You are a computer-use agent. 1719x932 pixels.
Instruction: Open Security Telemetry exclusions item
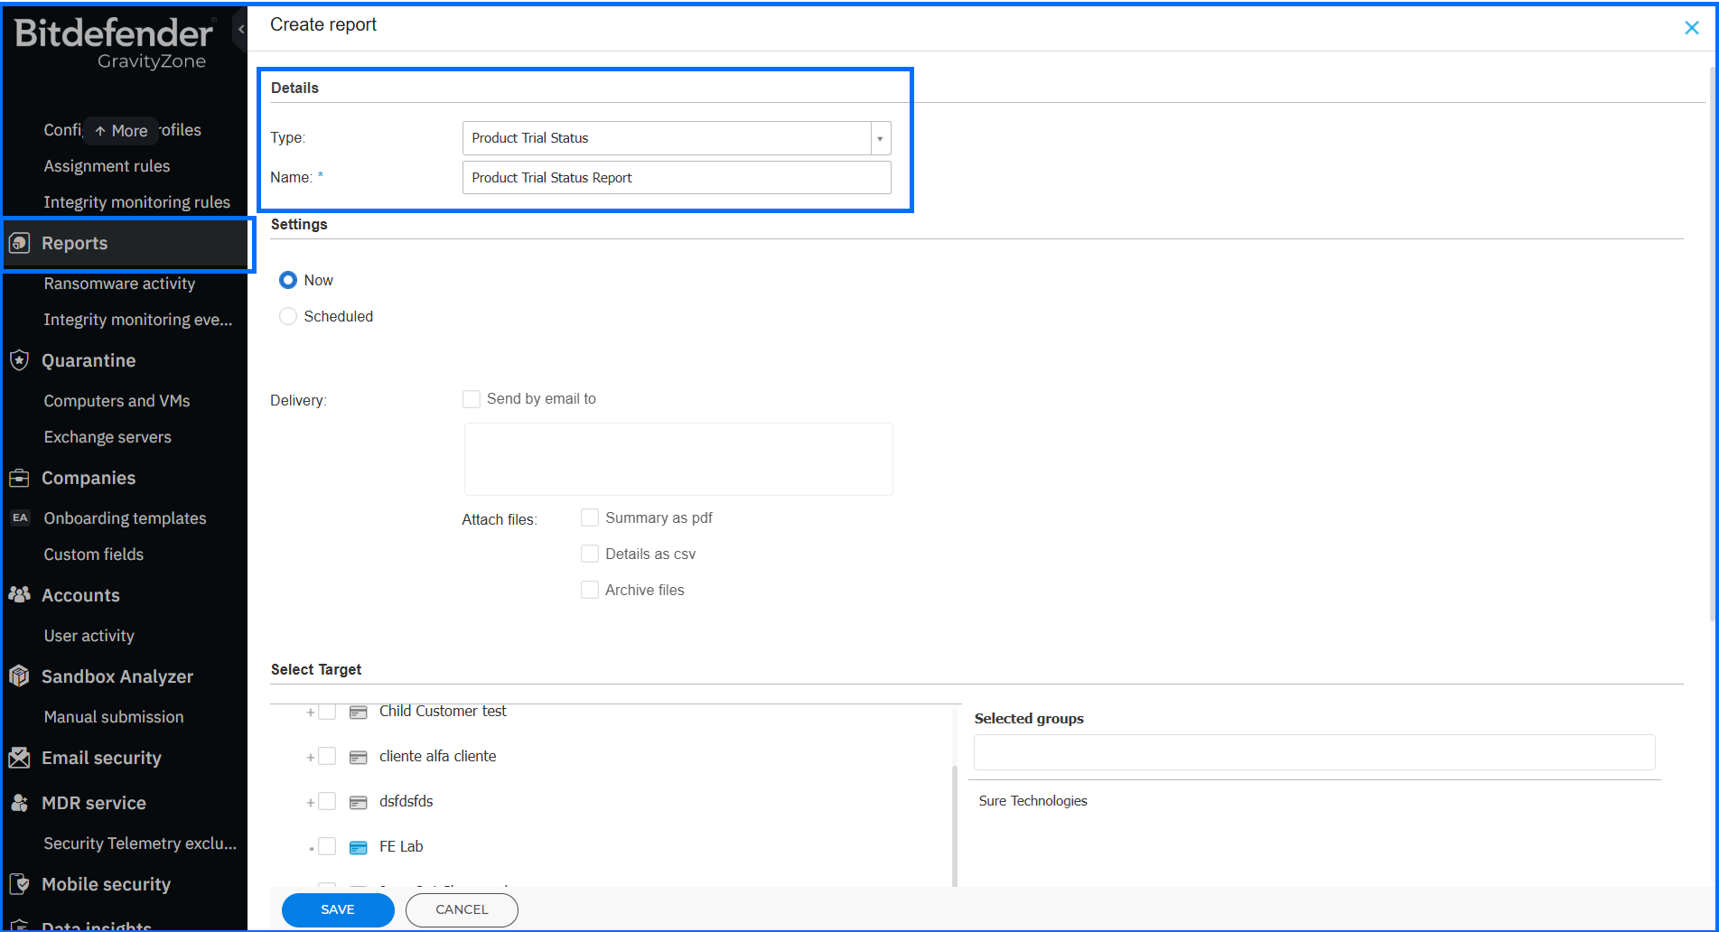click(140, 843)
